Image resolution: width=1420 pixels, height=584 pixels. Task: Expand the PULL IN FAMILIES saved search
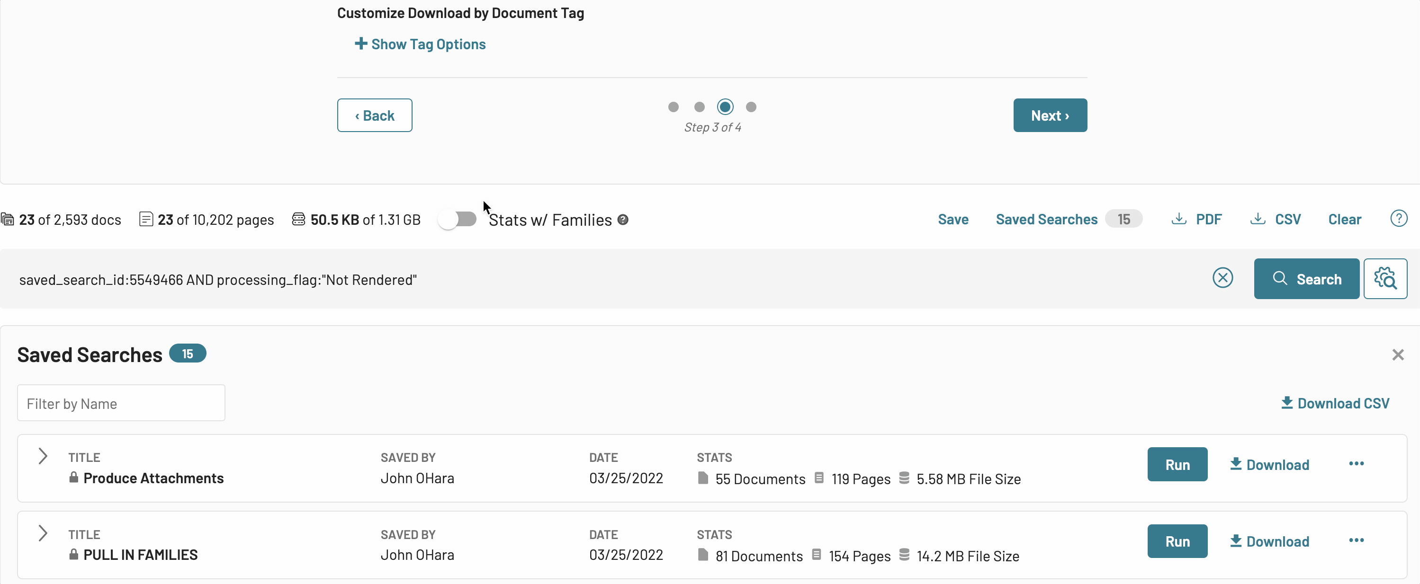tap(43, 533)
